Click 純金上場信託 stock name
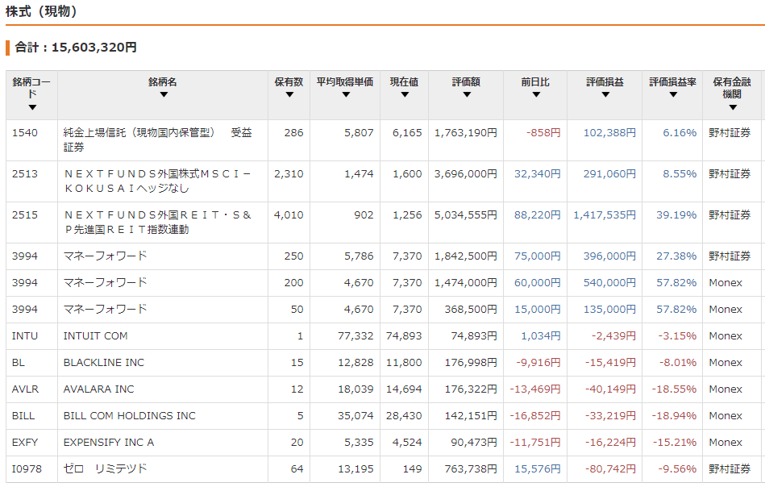The width and height of the screenshot is (765, 487). [157, 140]
